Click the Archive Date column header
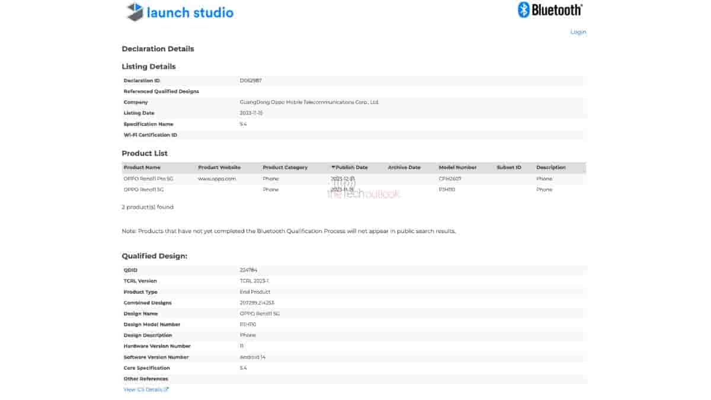Screen dimensions: 711x400 click(404, 168)
